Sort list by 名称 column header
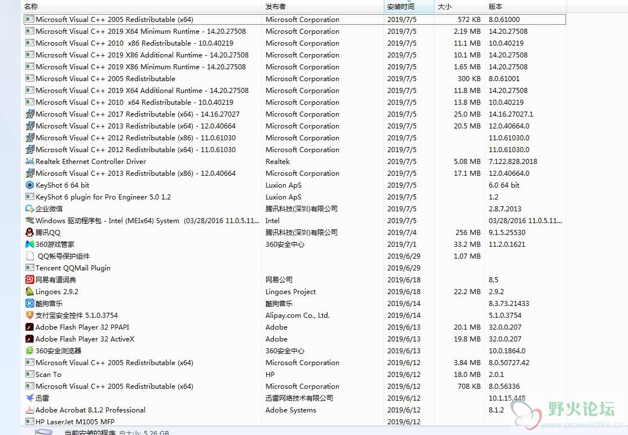 tap(142, 6)
